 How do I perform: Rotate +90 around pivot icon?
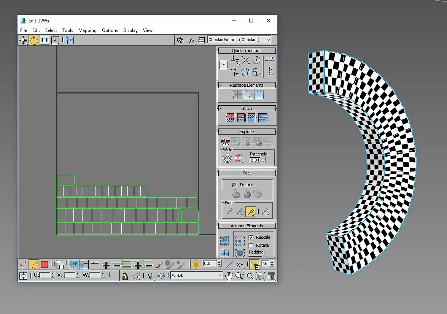(256, 60)
